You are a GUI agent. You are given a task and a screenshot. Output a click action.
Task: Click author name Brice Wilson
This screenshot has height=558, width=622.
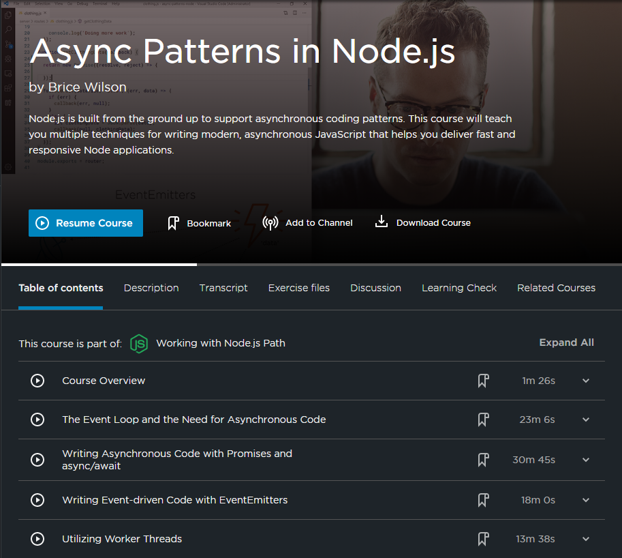pyautogui.click(x=87, y=87)
